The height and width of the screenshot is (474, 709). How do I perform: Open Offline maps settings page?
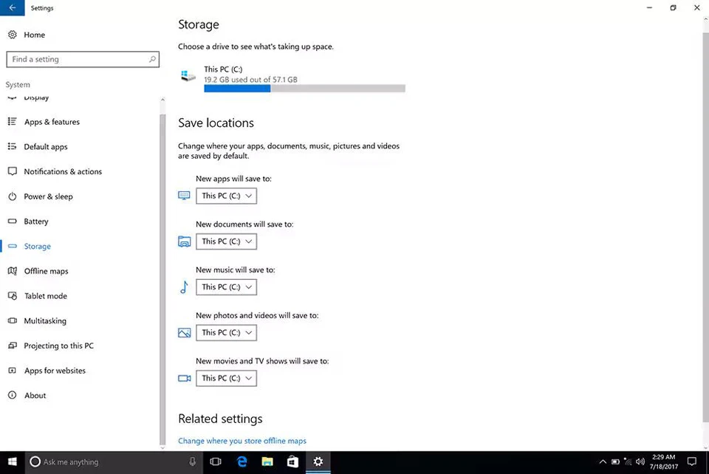tap(46, 271)
